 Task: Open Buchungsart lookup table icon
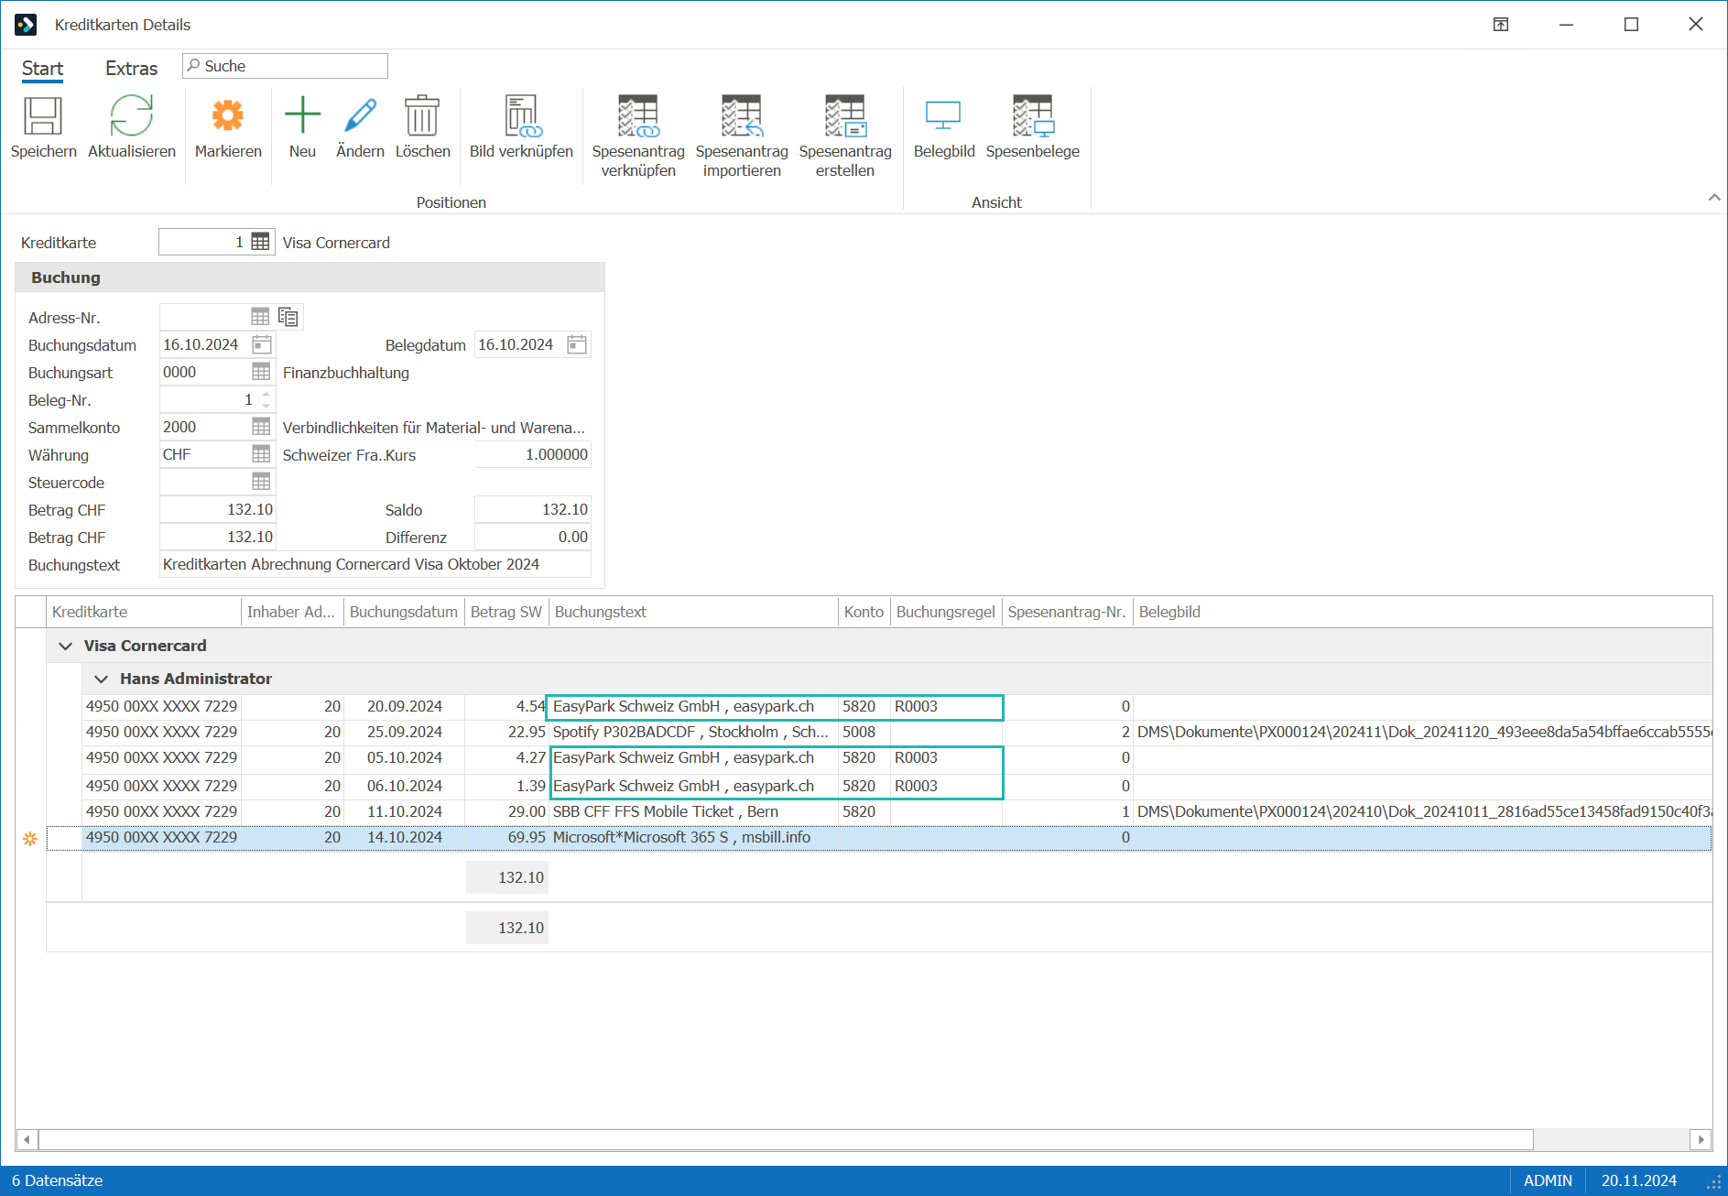pos(261,372)
